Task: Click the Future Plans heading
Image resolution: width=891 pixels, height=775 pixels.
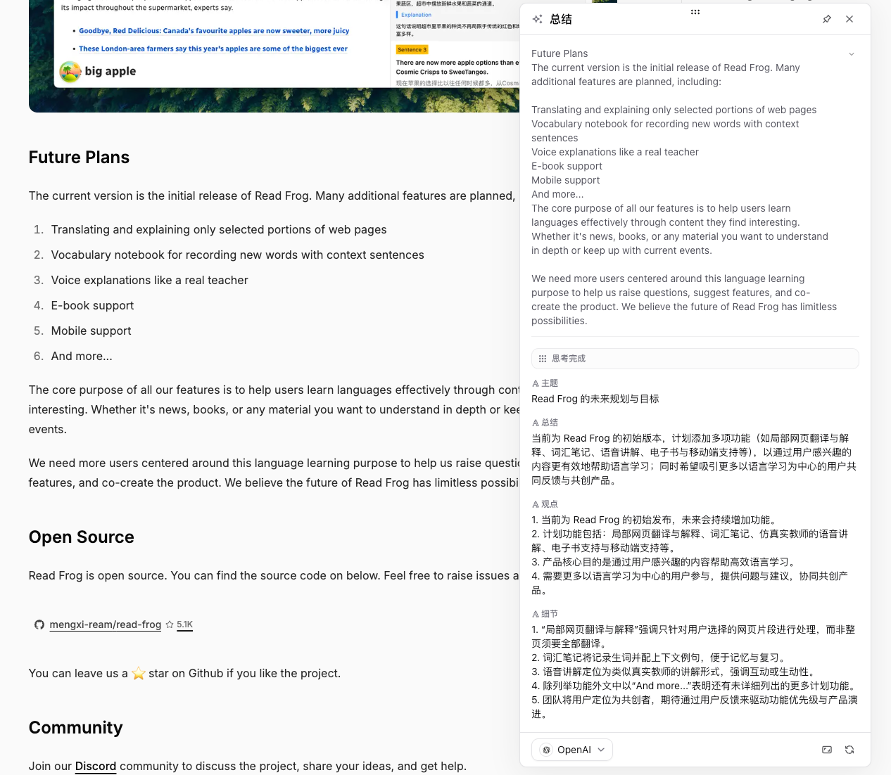Action: click(x=79, y=158)
